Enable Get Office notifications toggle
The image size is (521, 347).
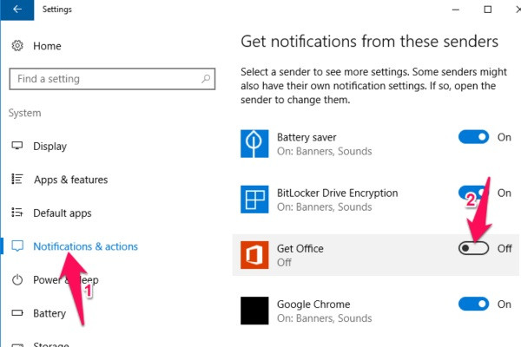473,248
